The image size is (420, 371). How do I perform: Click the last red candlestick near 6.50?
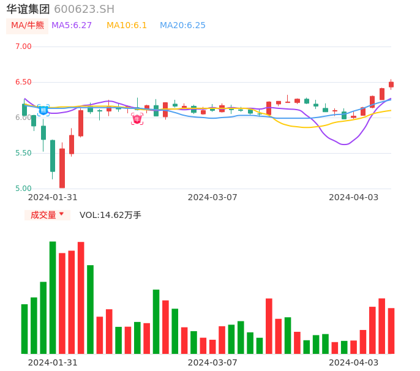[391, 84]
